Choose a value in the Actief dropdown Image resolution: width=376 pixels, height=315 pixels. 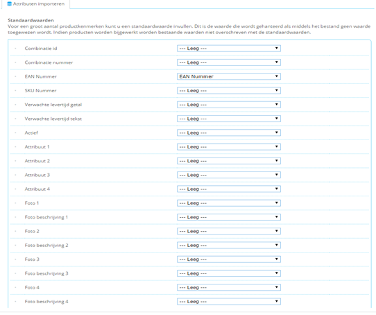pyautogui.click(x=229, y=133)
